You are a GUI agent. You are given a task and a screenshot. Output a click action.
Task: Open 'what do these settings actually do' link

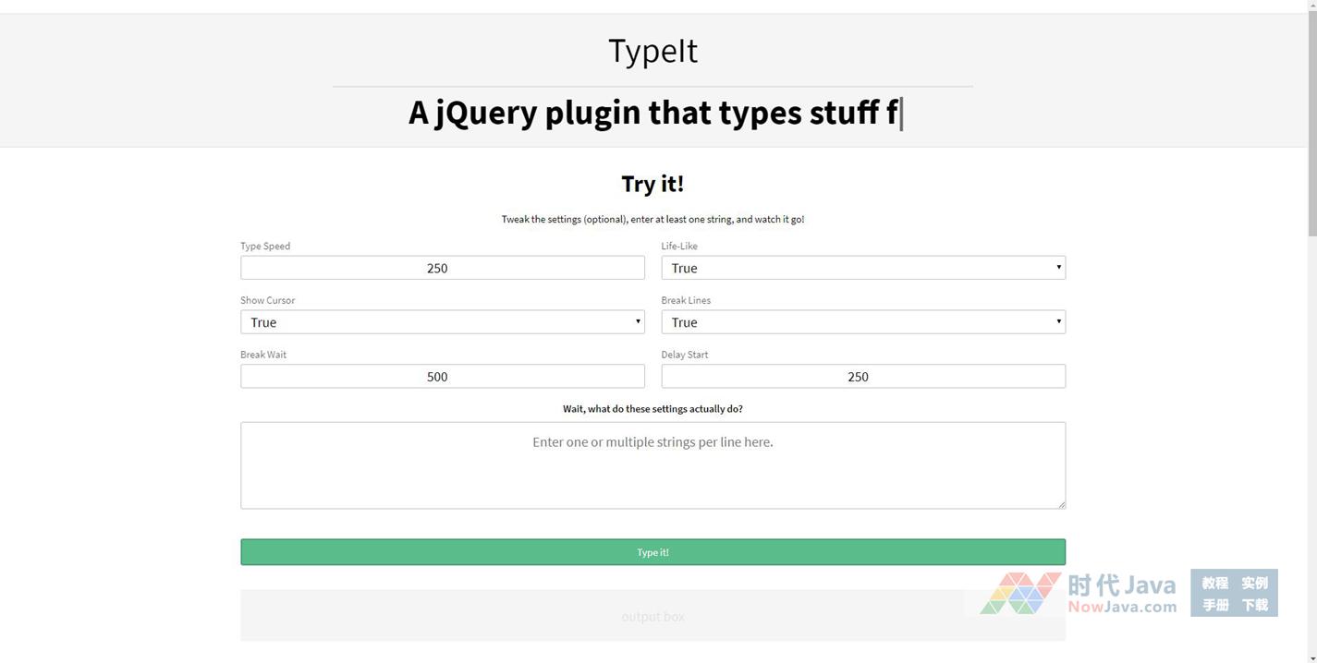coord(652,409)
